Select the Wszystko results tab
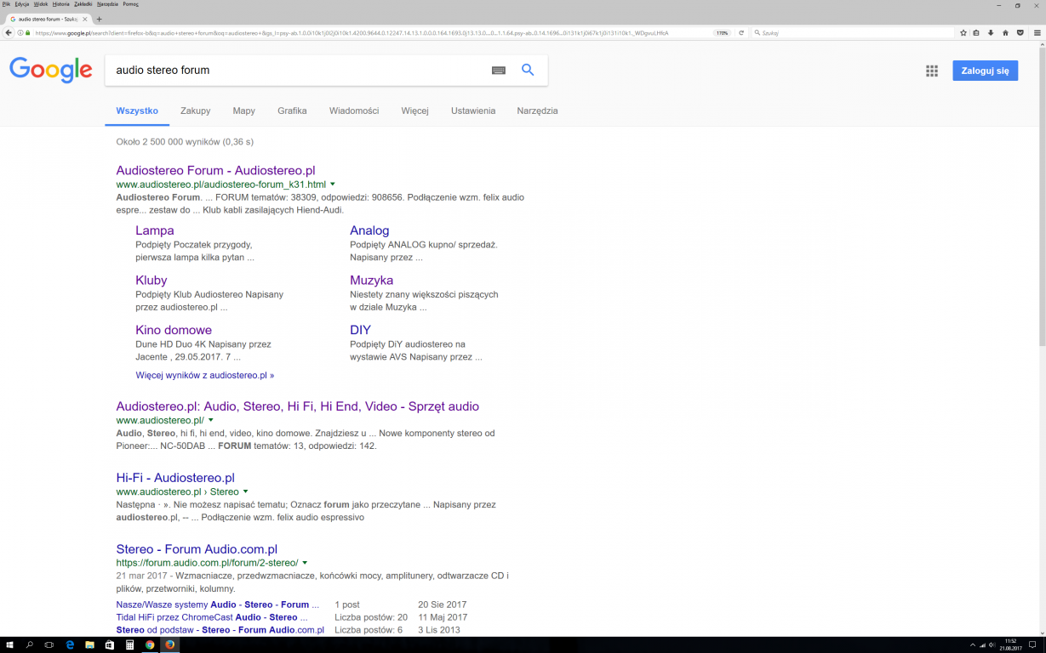 click(x=137, y=111)
